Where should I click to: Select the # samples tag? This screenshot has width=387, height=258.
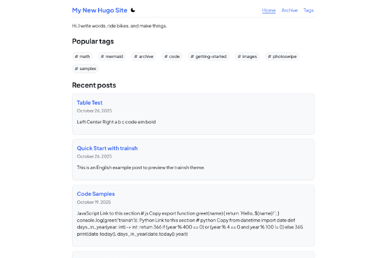pyautogui.click(x=85, y=68)
